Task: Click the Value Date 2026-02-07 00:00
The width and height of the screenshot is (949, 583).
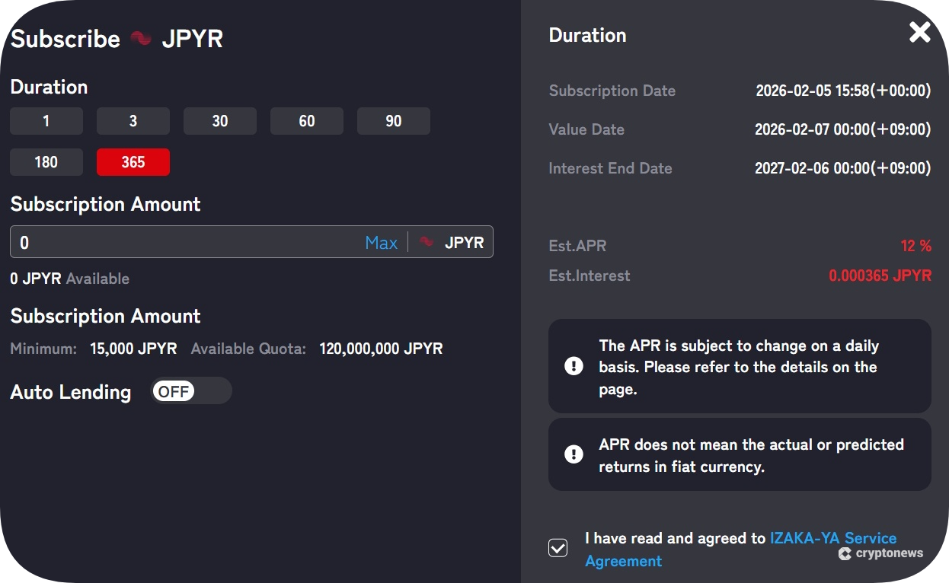Action: 843,129
